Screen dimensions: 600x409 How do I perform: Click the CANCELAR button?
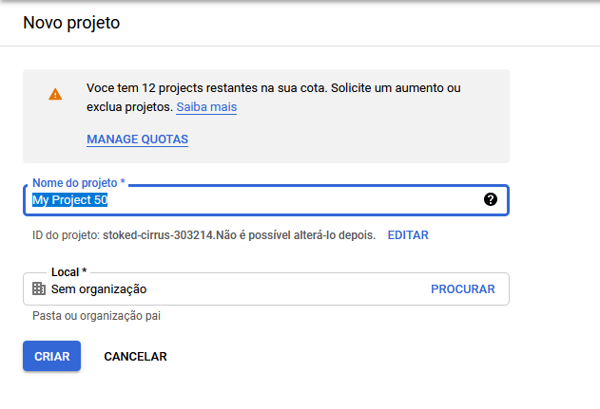point(135,356)
